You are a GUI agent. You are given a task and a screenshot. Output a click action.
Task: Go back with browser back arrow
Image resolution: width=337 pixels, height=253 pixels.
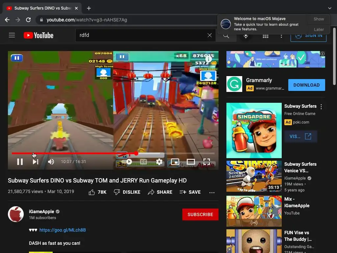[7, 20]
